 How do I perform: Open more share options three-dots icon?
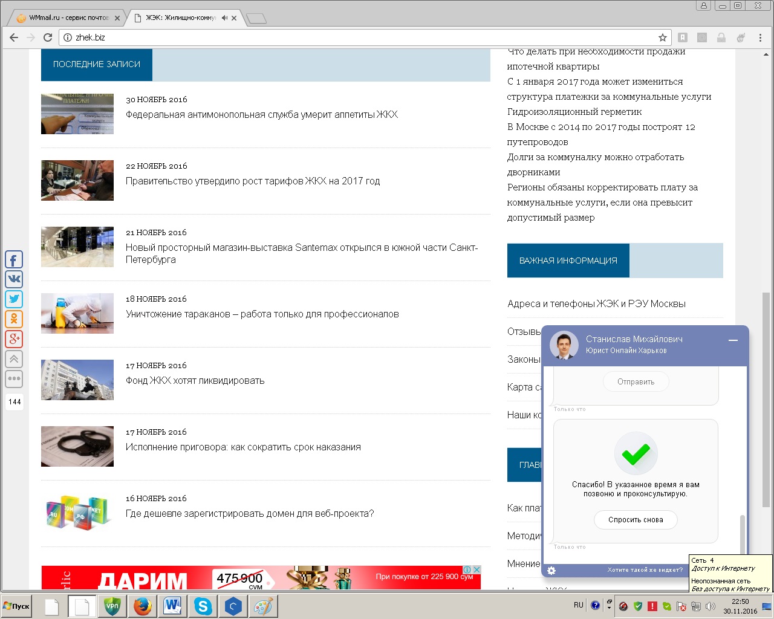14,379
